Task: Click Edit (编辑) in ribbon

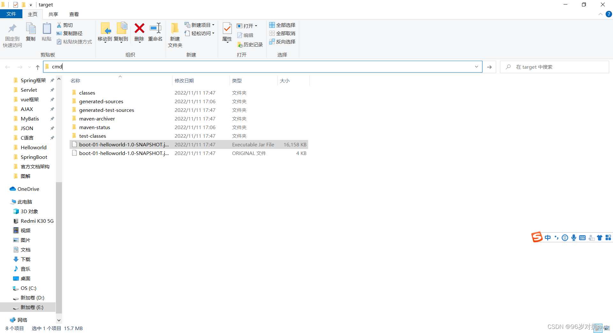Action: pos(245,35)
